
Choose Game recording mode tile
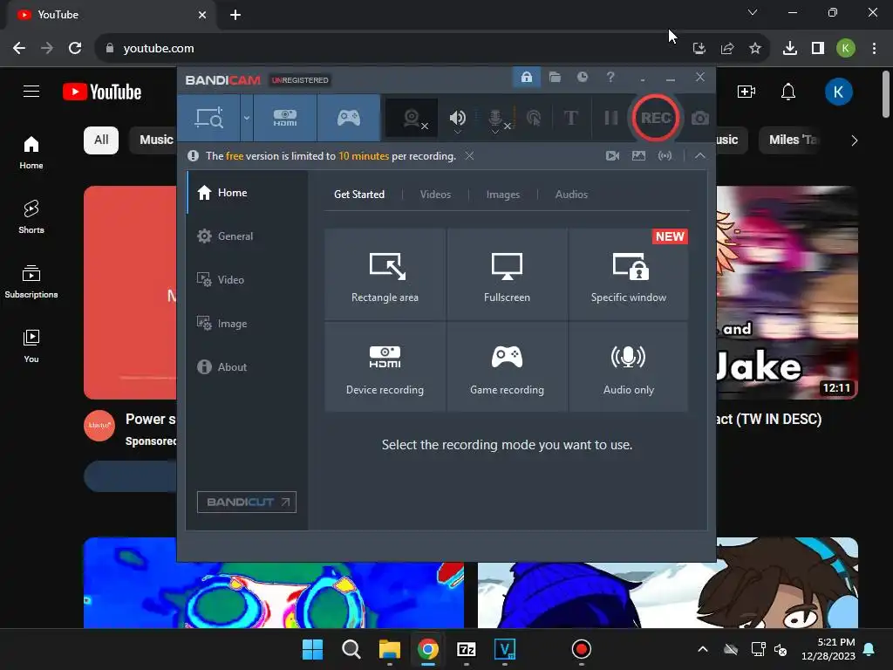tap(507, 367)
